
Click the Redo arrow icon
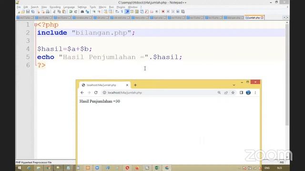[x=76, y=12]
